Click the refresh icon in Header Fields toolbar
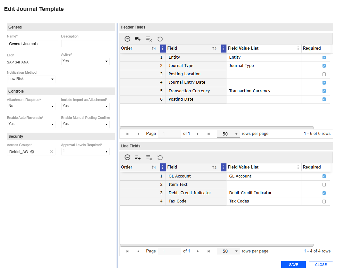This screenshot has height=272, width=343. pos(160,39)
